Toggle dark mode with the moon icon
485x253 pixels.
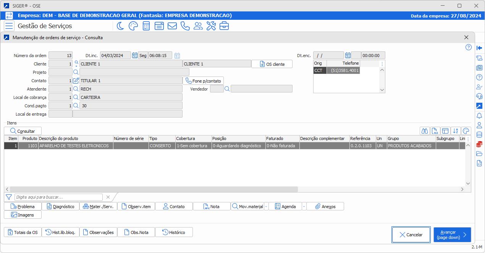point(120,26)
